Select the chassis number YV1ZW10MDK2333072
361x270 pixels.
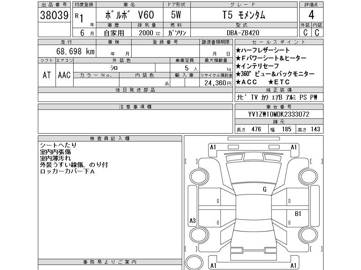[279, 114]
